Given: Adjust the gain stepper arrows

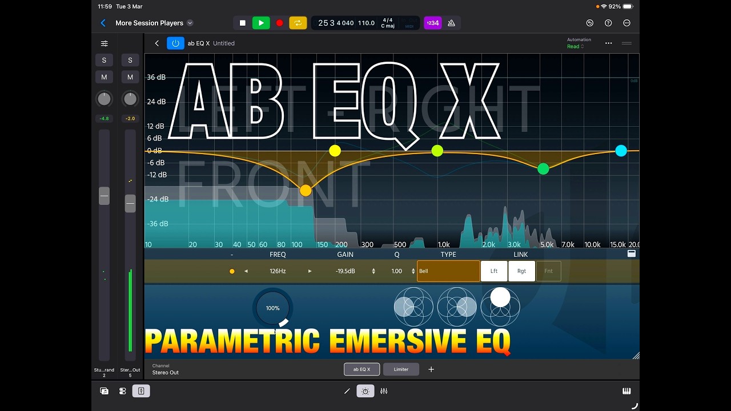Looking at the screenshot, I should (373, 271).
